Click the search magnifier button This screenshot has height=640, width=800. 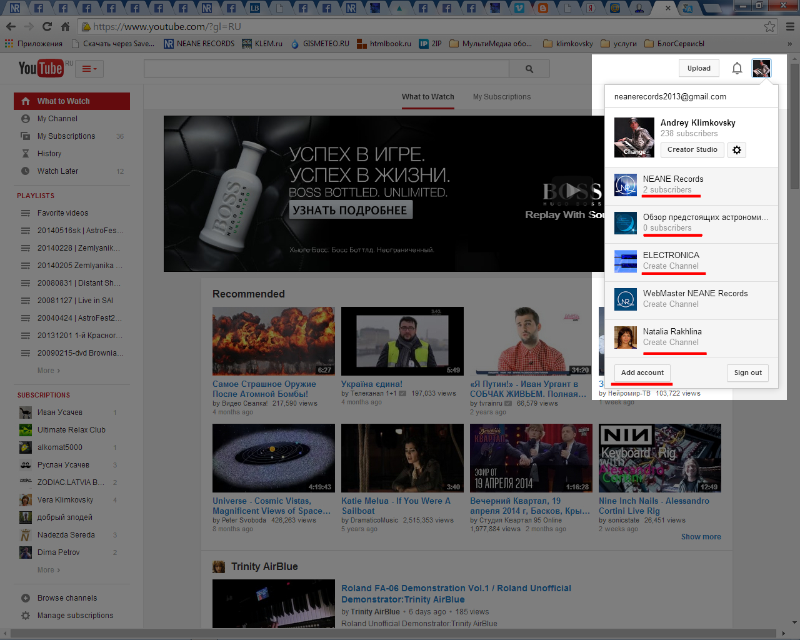[529, 69]
